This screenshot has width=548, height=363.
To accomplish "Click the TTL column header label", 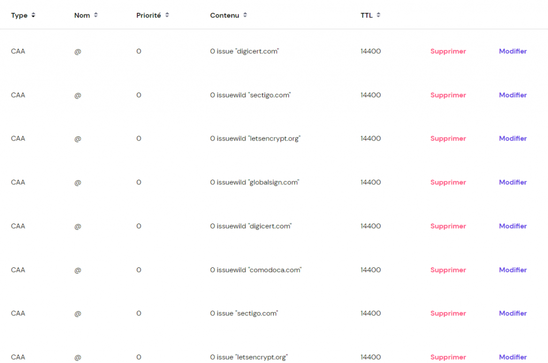I will pos(366,16).
